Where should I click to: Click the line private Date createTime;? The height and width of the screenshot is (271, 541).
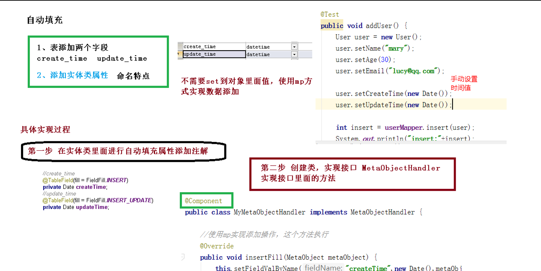pos(75,187)
